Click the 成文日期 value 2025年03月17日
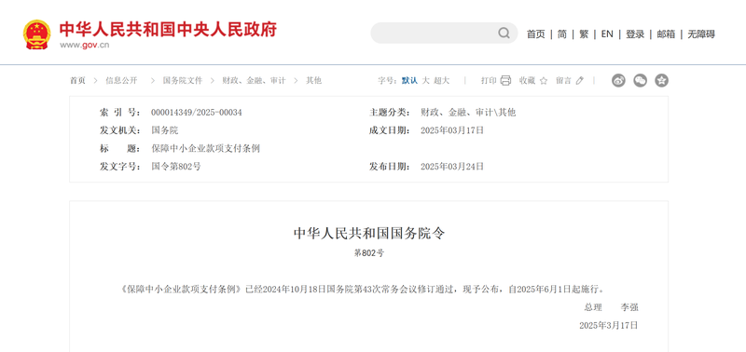This screenshot has height=352, width=746. (x=452, y=130)
